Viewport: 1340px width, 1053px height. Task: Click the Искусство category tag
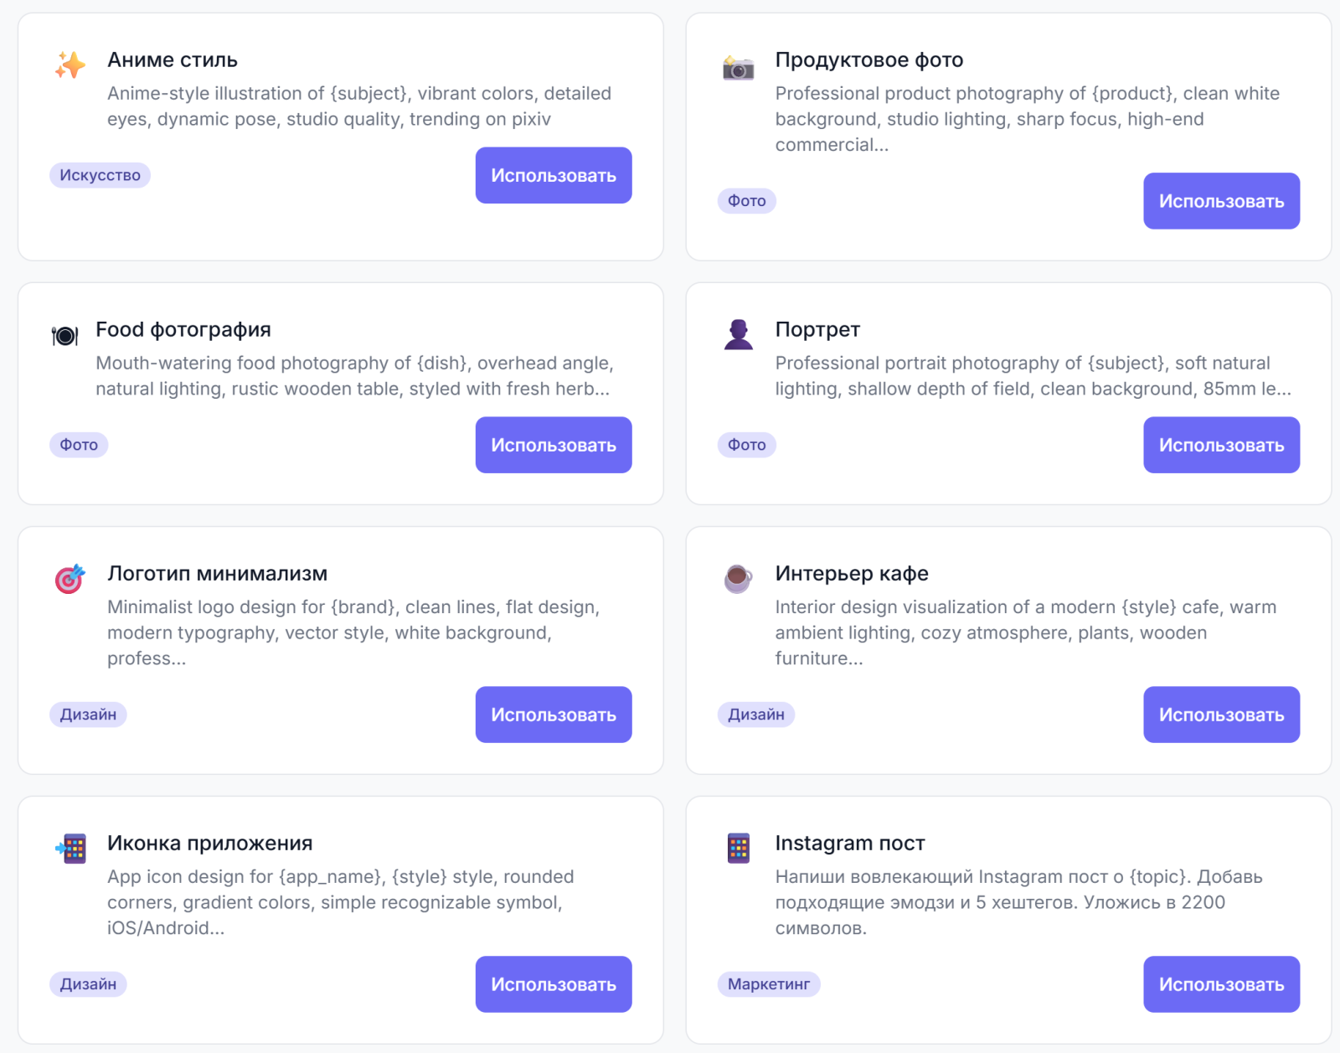(x=100, y=175)
